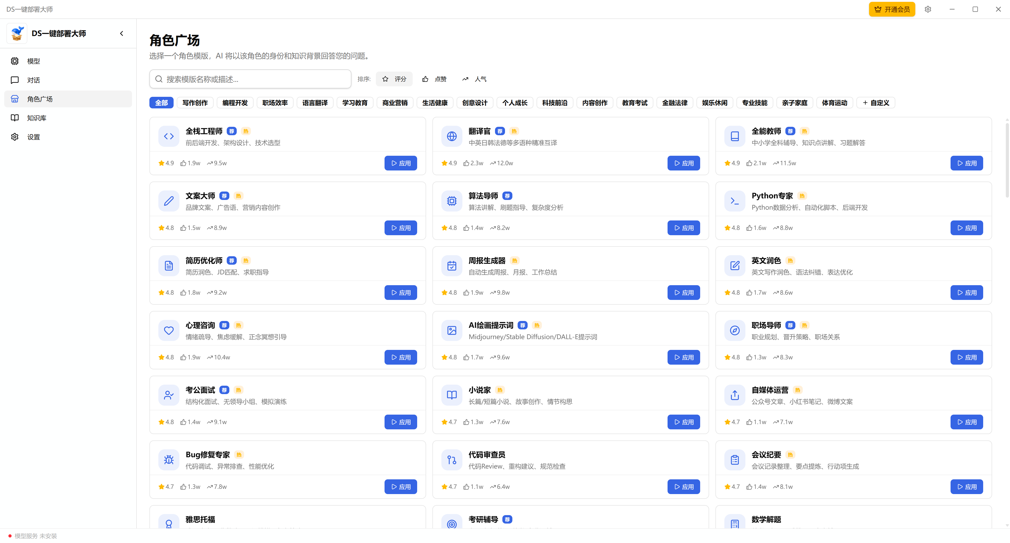Image resolution: width=1010 pixels, height=543 pixels.
Task: Apply the 会议纪要 role template
Action: [x=967, y=486]
